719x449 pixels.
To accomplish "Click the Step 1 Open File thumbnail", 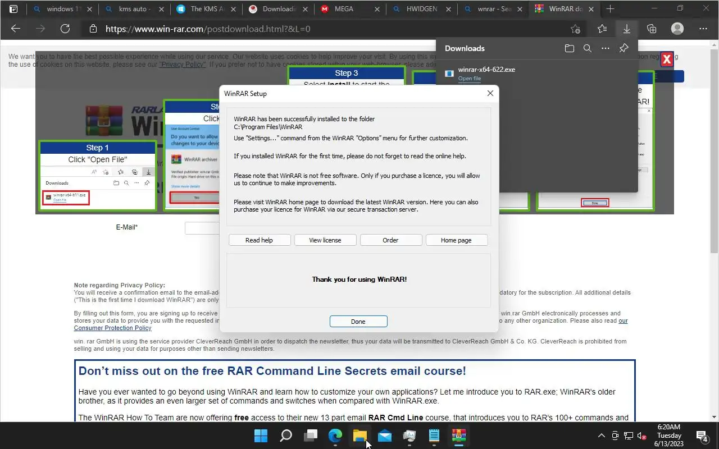I will [97, 176].
